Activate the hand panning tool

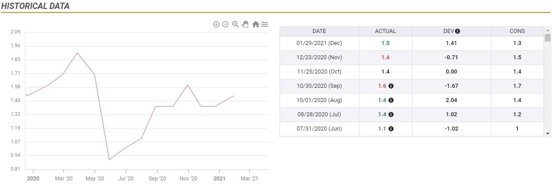[245, 25]
